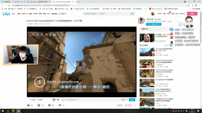Show hidden tray icons with the chevron

171,111
